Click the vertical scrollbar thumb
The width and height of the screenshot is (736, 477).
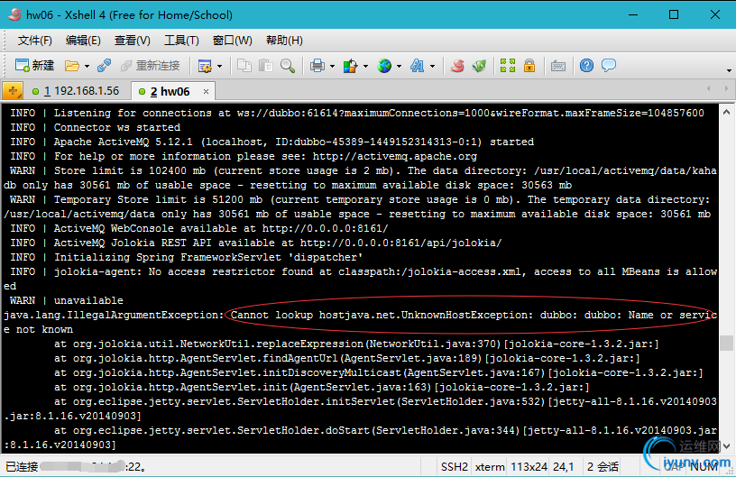[x=726, y=343]
